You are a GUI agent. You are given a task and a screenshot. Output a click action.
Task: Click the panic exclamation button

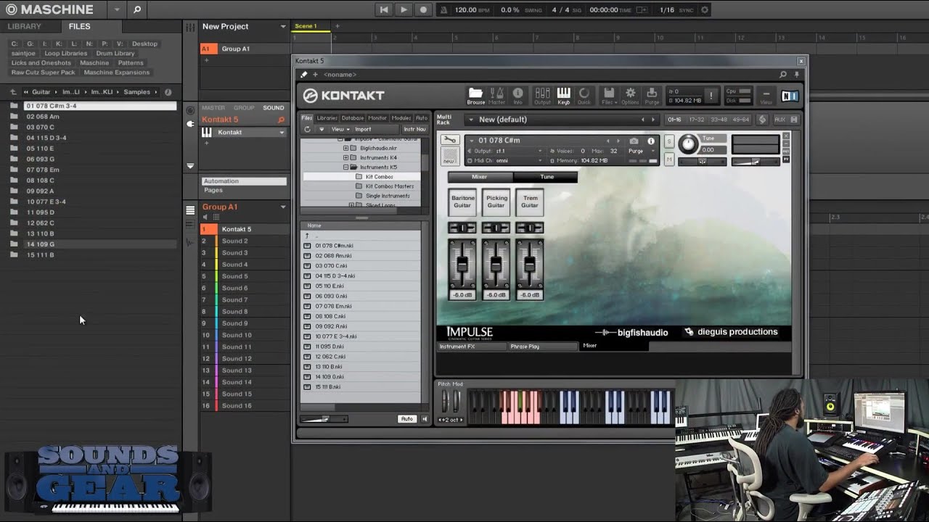(711, 96)
